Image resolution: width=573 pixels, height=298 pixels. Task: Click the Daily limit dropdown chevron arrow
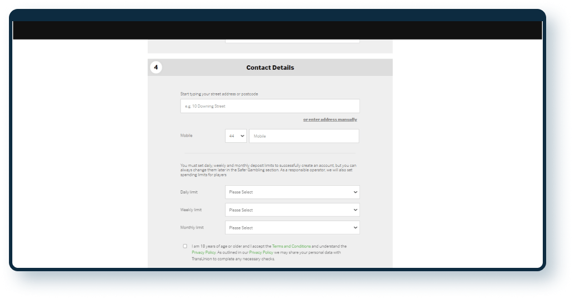pos(355,193)
